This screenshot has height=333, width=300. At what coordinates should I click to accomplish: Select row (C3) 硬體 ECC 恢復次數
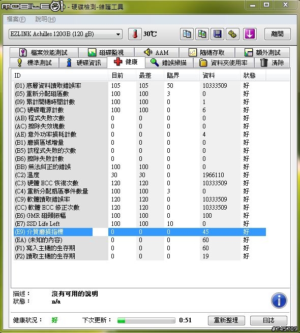click(x=140, y=183)
